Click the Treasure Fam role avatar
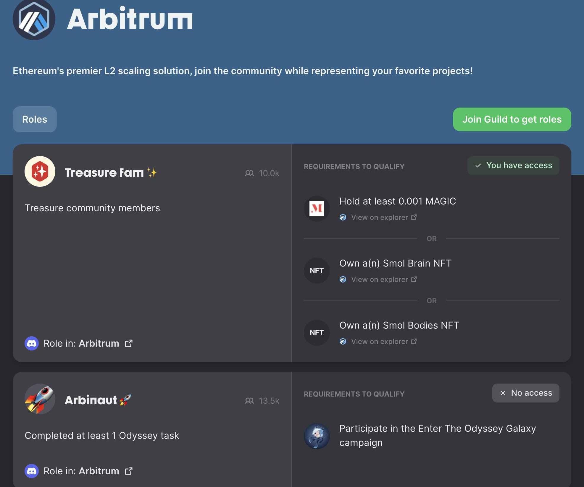This screenshot has height=487, width=584. [x=40, y=171]
